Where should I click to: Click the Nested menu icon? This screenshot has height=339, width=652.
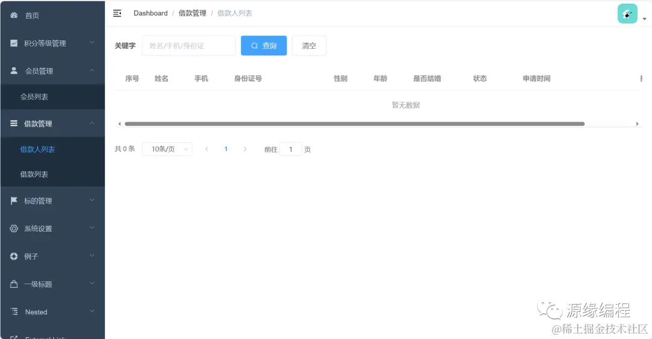[14, 312]
